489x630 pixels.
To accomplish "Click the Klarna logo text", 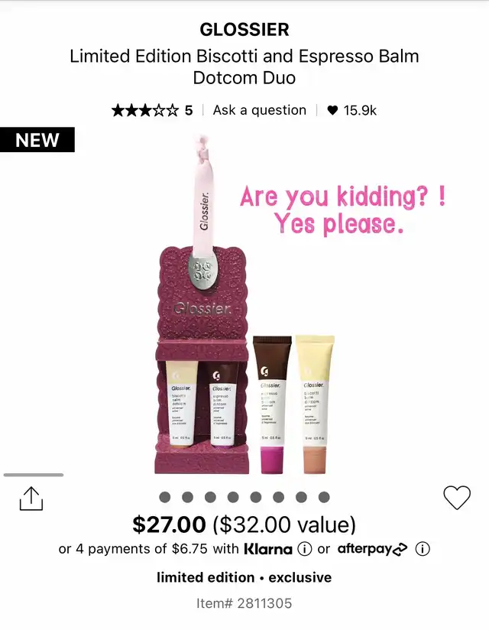I will tap(268, 549).
